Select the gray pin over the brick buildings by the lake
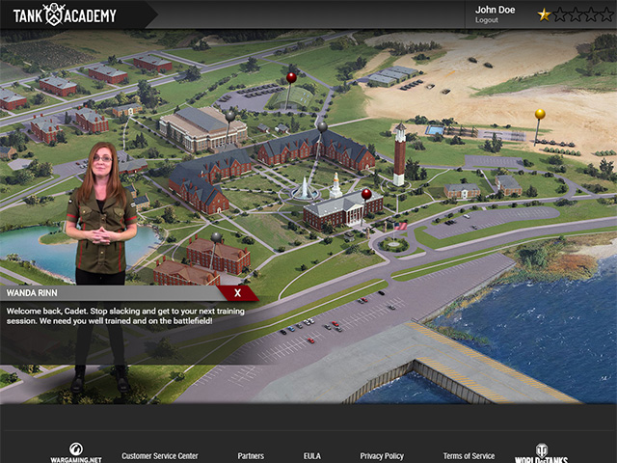Image resolution: width=617 pixels, height=463 pixels. (217, 237)
